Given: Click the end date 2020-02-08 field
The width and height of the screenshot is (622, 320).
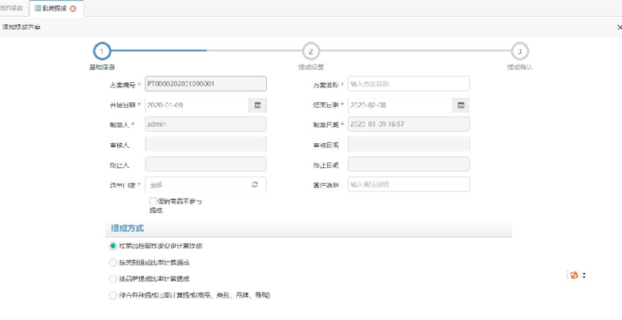Looking at the screenshot, I should (x=400, y=105).
